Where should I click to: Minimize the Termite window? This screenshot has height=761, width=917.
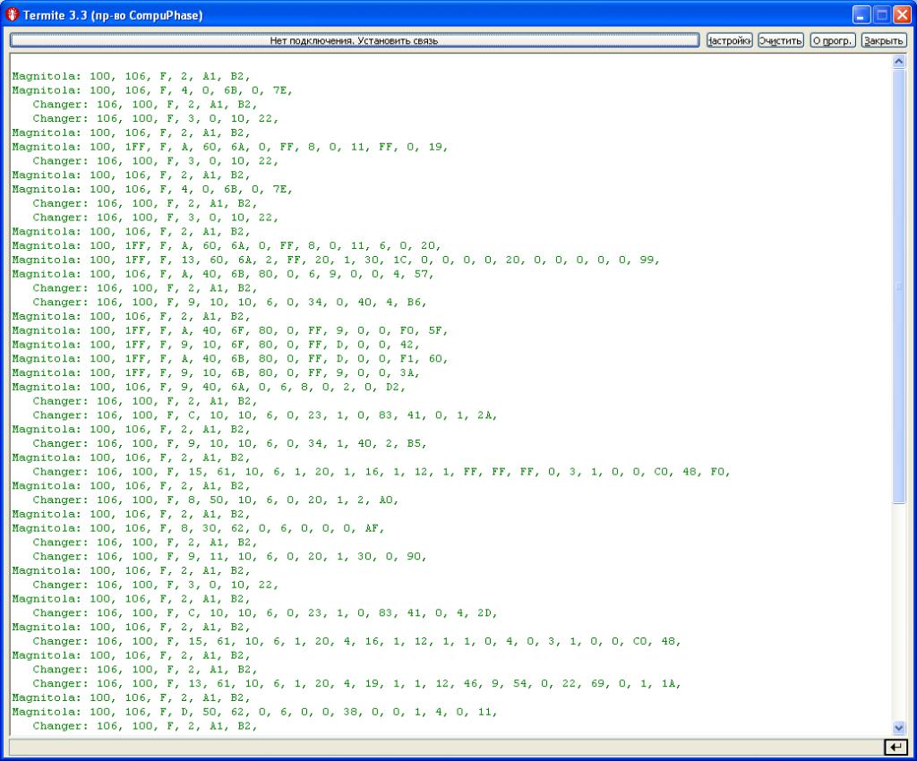coord(861,15)
